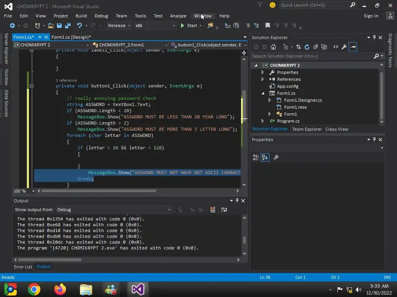Viewport: 397px width, 297px height.
Task: Refresh Solution Explorer with the Refresh icon
Action: (307, 47)
